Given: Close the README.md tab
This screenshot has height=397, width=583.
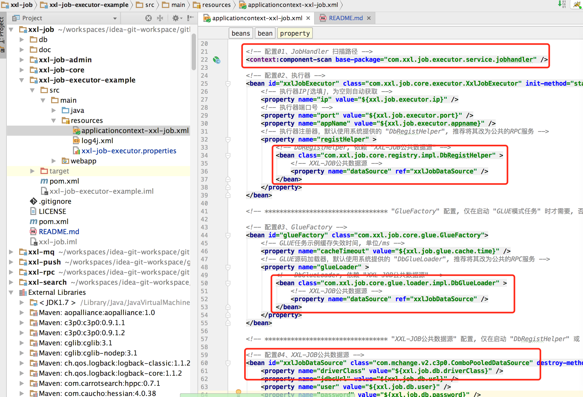Looking at the screenshot, I should (x=369, y=18).
